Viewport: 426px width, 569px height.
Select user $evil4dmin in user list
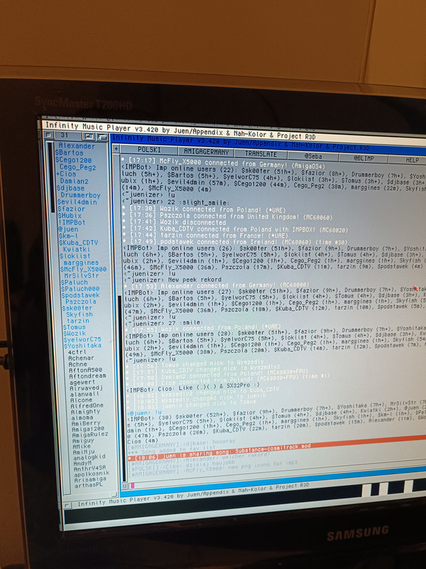(x=77, y=202)
